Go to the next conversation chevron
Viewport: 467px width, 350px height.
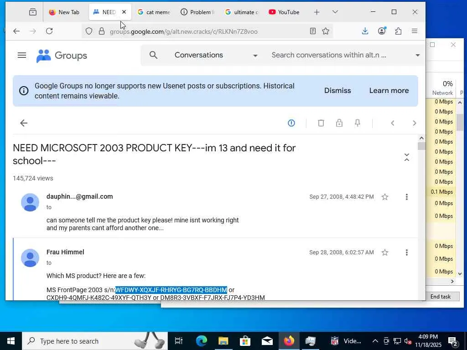pos(414,123)
